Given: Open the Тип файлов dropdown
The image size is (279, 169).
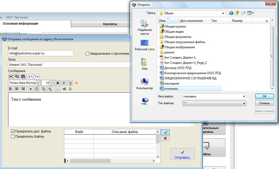Looking at the screenshot, I should [x=244, y=103].
